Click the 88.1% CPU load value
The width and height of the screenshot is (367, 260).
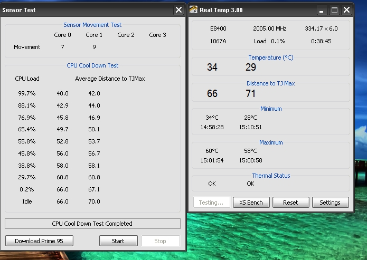point(27,105)
